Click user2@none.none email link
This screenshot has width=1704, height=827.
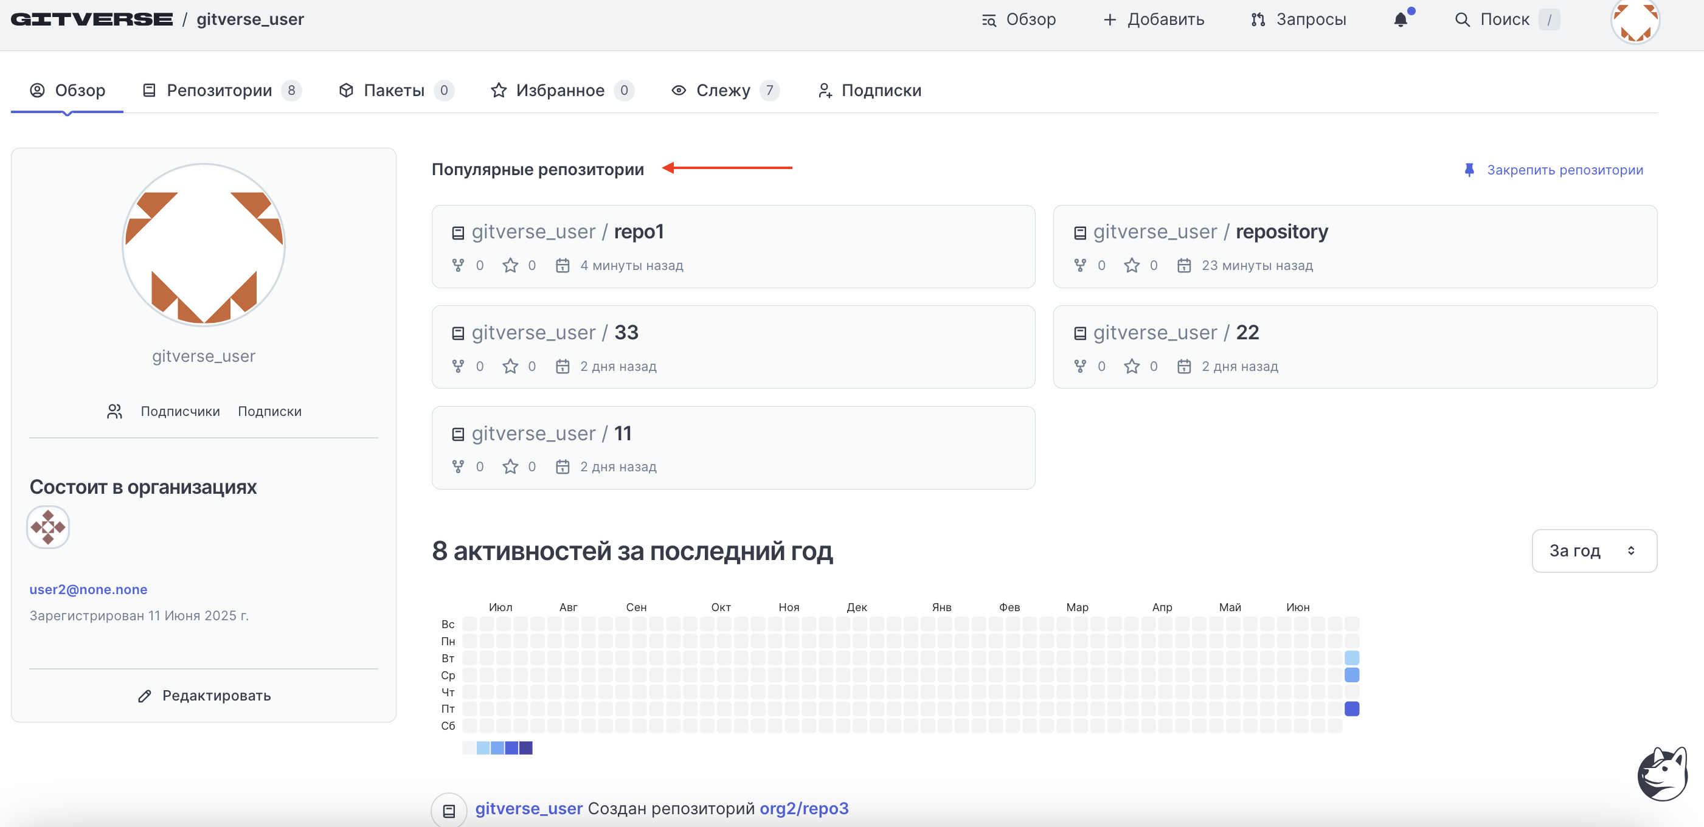(x=88, y=589)
